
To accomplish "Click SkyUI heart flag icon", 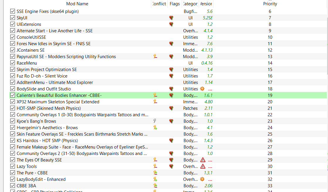I will 171,18.
